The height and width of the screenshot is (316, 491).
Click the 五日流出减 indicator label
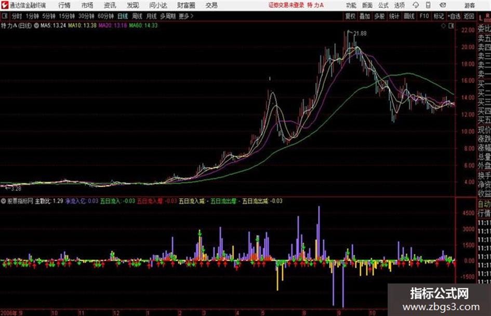[x=255, y=201]
